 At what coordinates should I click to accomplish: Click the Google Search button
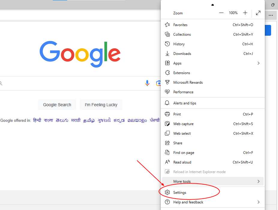(57, 105)
